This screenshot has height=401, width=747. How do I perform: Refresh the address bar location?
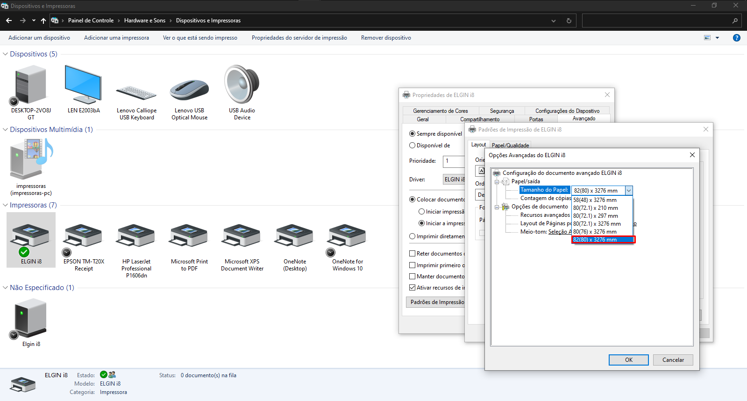pos(569,21)
